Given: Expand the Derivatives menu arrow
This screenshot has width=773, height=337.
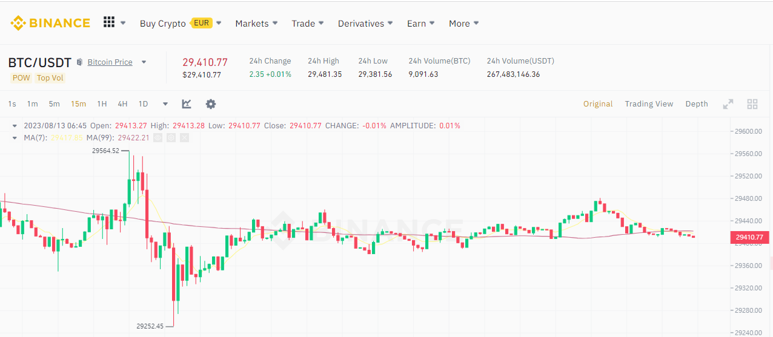Looking at the screenshot, I should click(390, 23).
